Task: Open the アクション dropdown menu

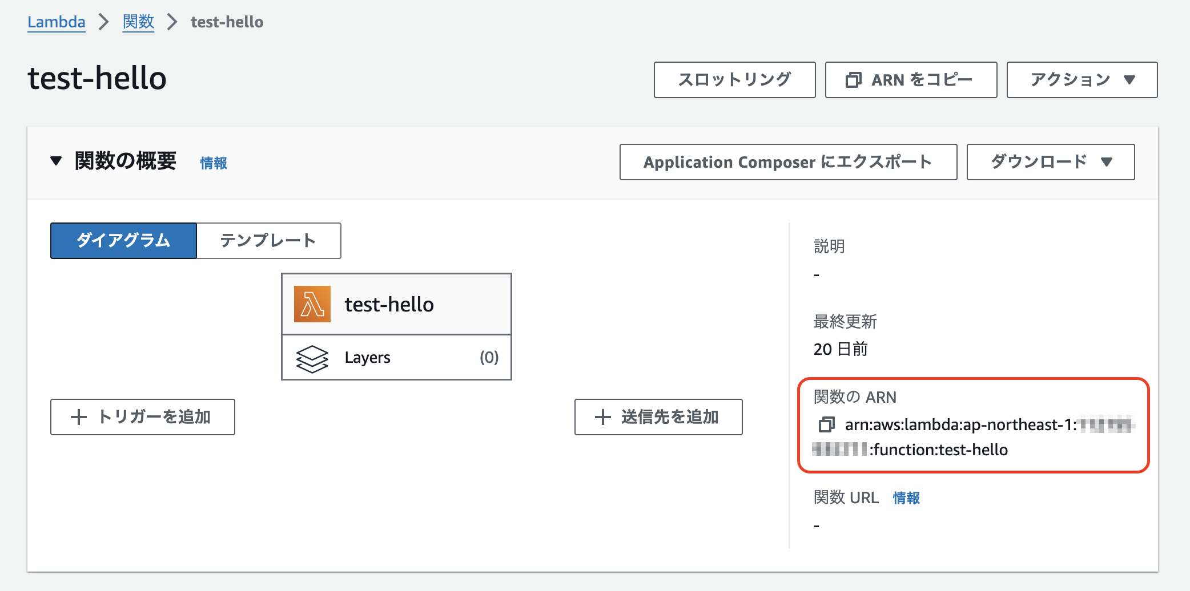Action: [1082, 80]
